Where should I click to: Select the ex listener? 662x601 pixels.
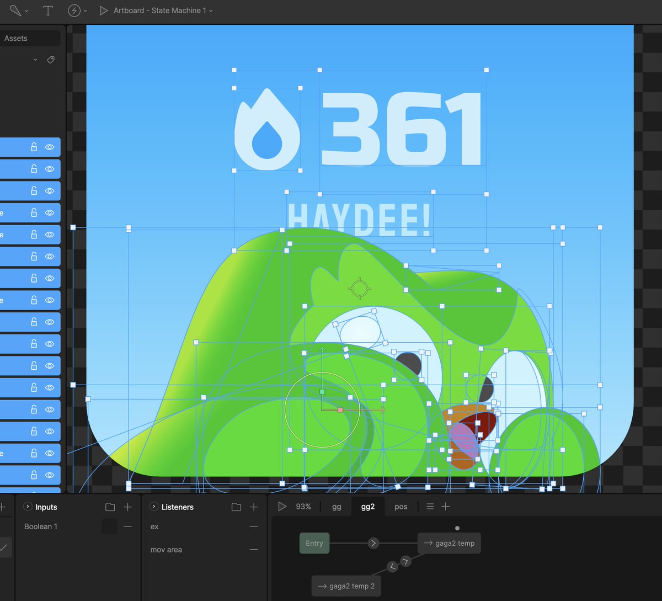tap(154, 526)
